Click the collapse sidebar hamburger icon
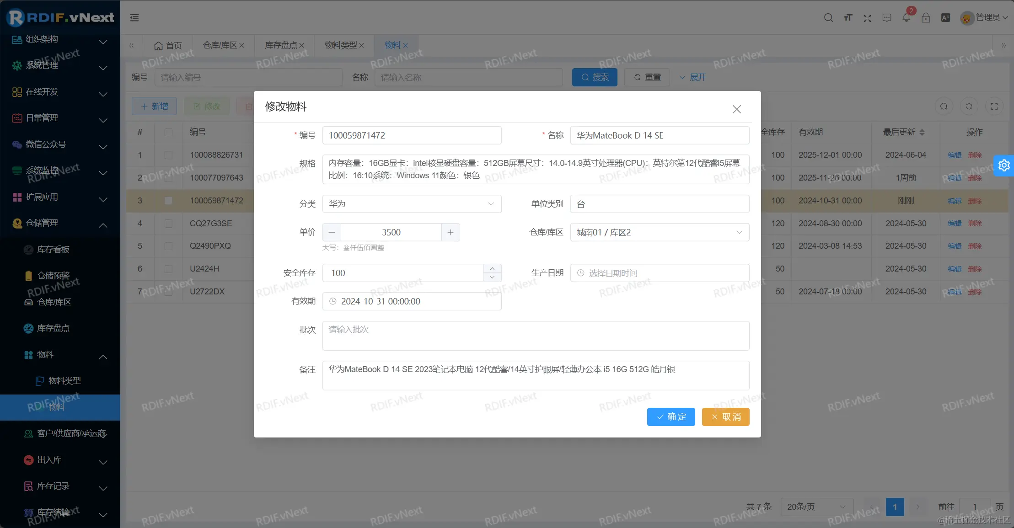Viewport: 1014px width, 528px height. point(134,17)
